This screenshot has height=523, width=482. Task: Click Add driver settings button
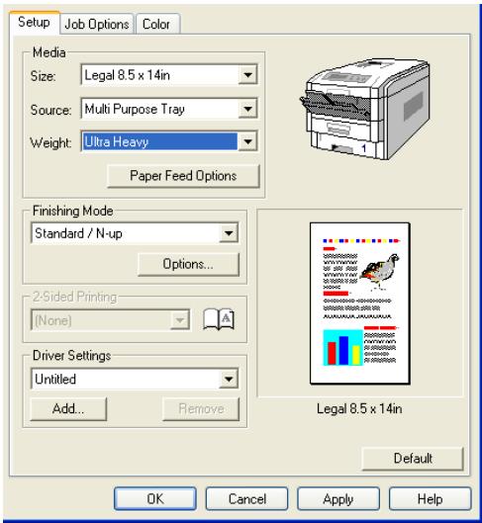tap(68, 408)
